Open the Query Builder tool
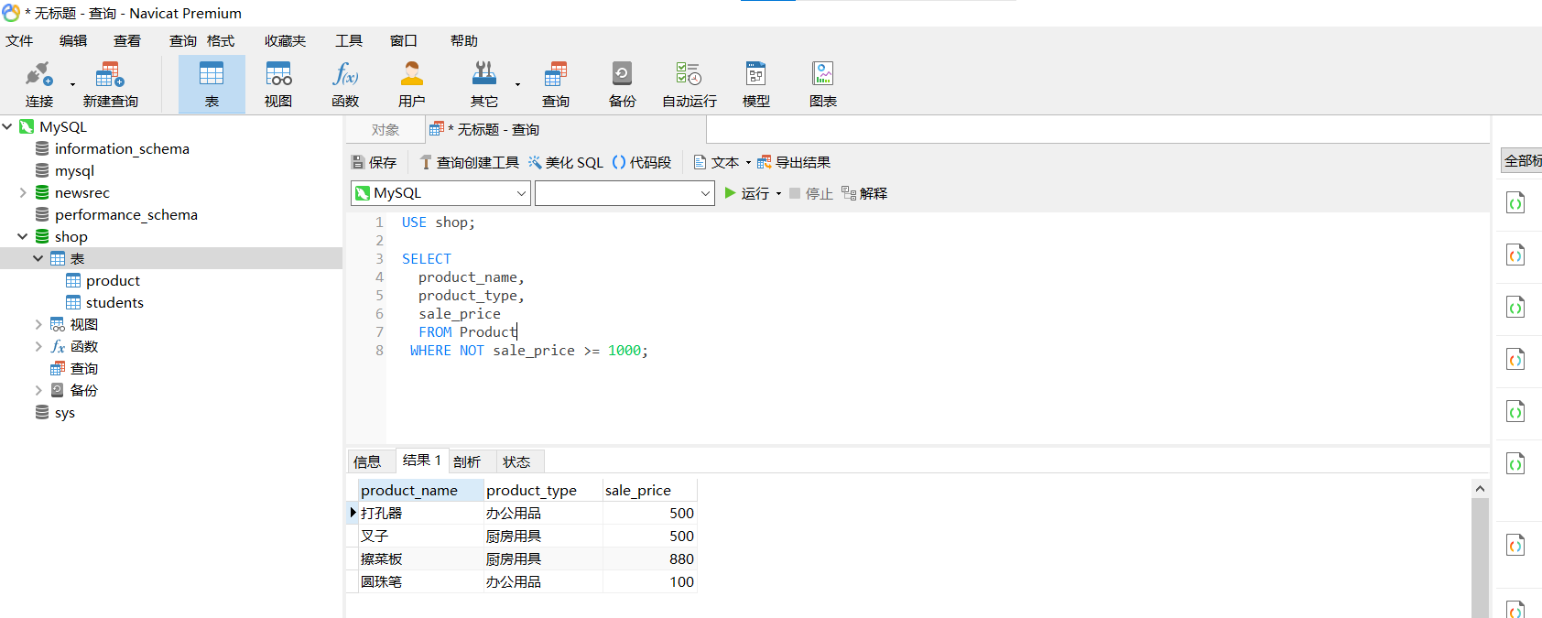1542x618 pixels. [x=469, y=162]
